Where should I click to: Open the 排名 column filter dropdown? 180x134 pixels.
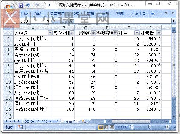(x=137, y=33)
